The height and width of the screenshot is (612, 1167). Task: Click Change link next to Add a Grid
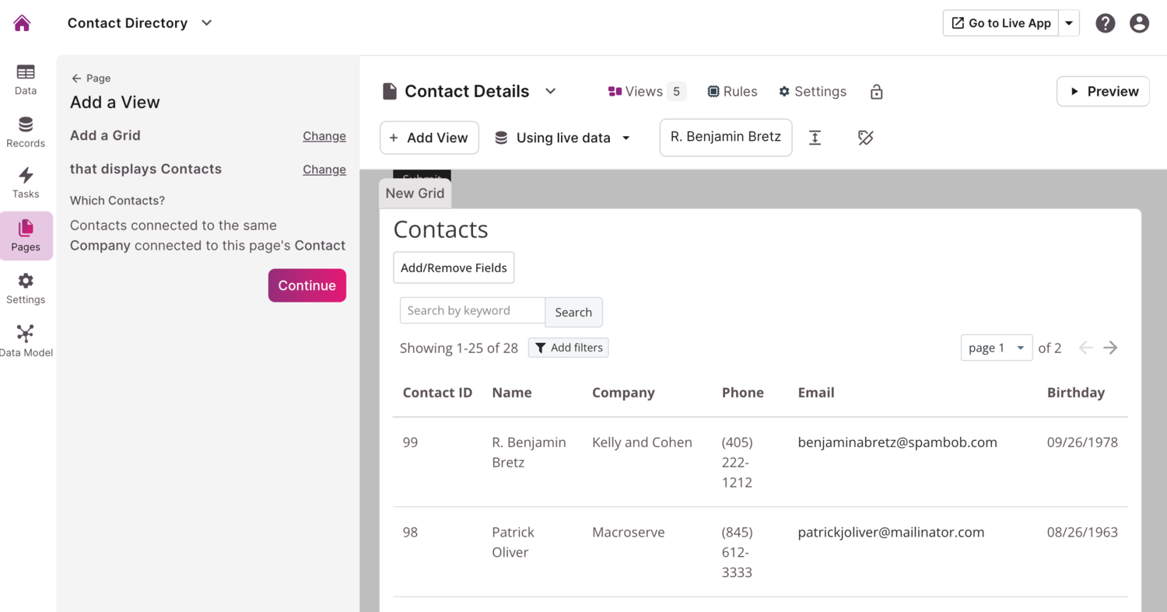324,136
